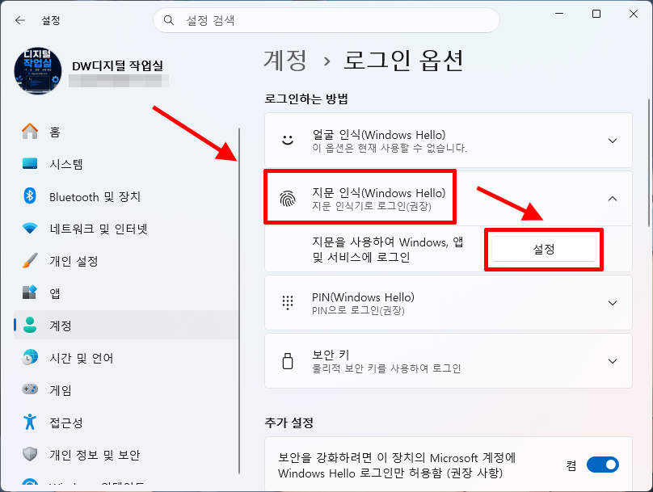Click the 개인 정보 shield icon
Image resolution: width=653 pixels, height=492 pixels.
pyautogui.click(x=30, y=454)
